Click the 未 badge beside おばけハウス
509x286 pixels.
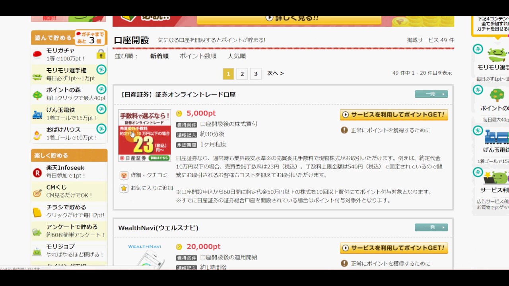point(102,129)
